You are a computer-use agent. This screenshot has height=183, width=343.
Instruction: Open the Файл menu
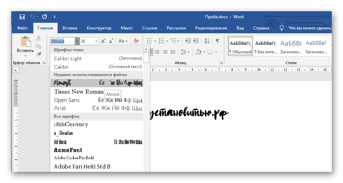22,28
